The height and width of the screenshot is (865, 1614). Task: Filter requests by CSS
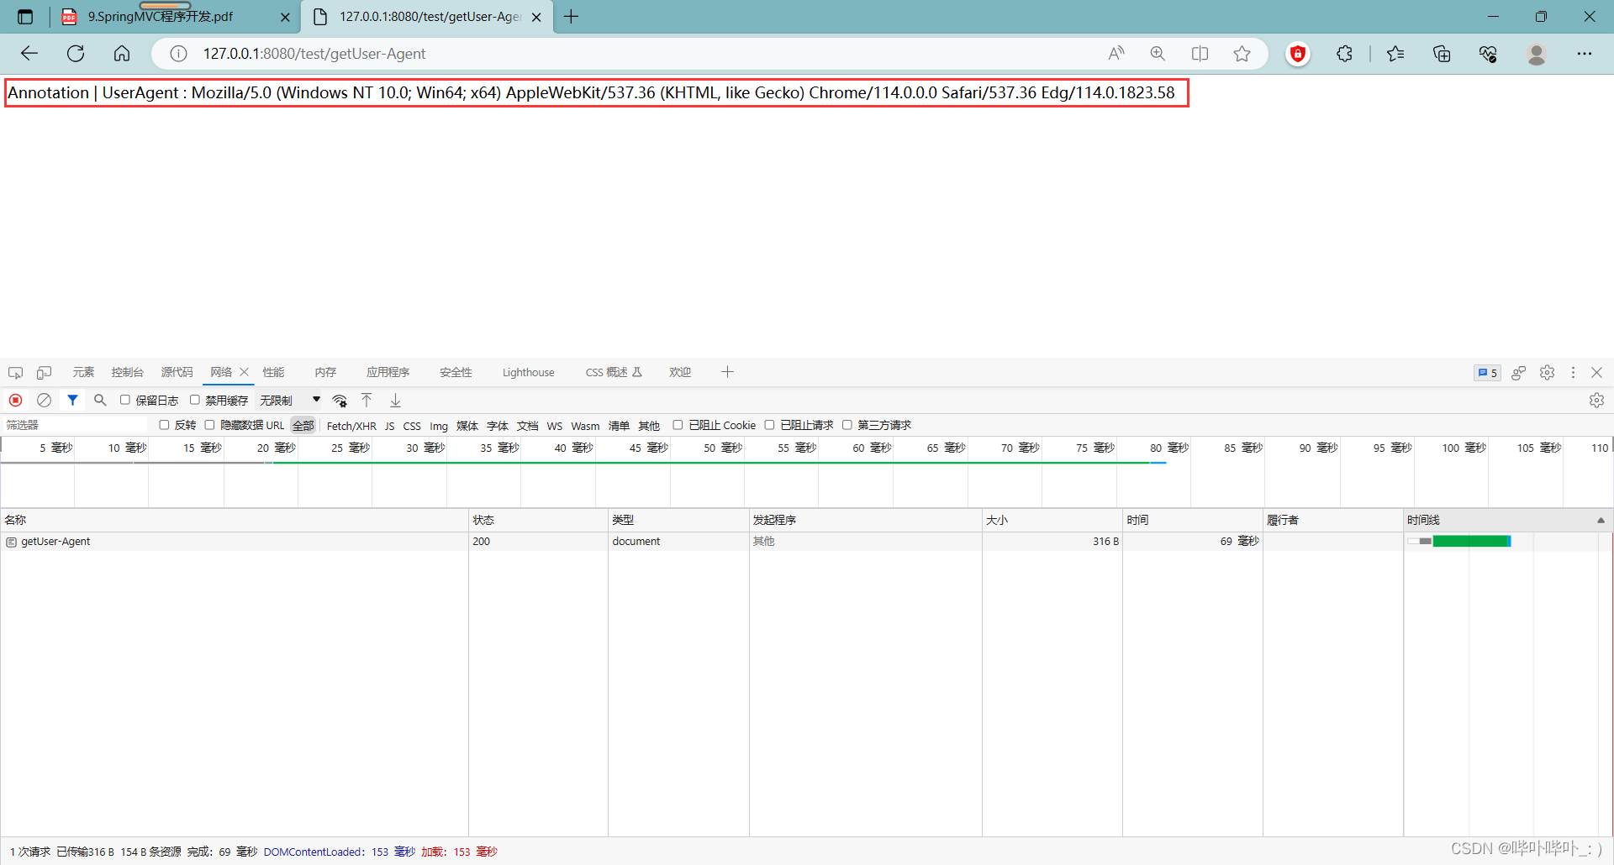pos(412,426)
